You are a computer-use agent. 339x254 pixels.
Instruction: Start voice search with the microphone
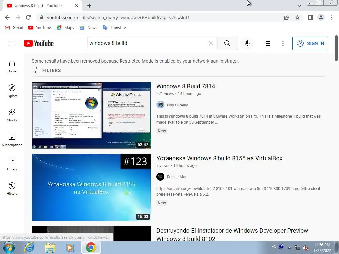[247, 43]
